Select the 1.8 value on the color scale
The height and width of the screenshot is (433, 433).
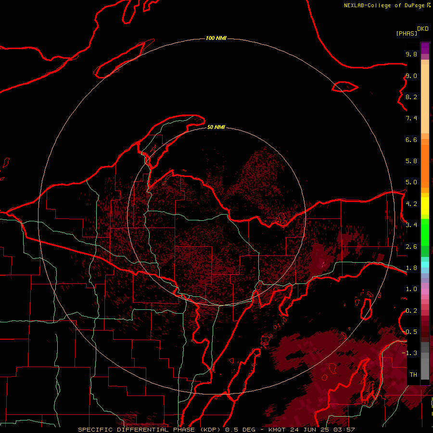click(x=411, y=268)
